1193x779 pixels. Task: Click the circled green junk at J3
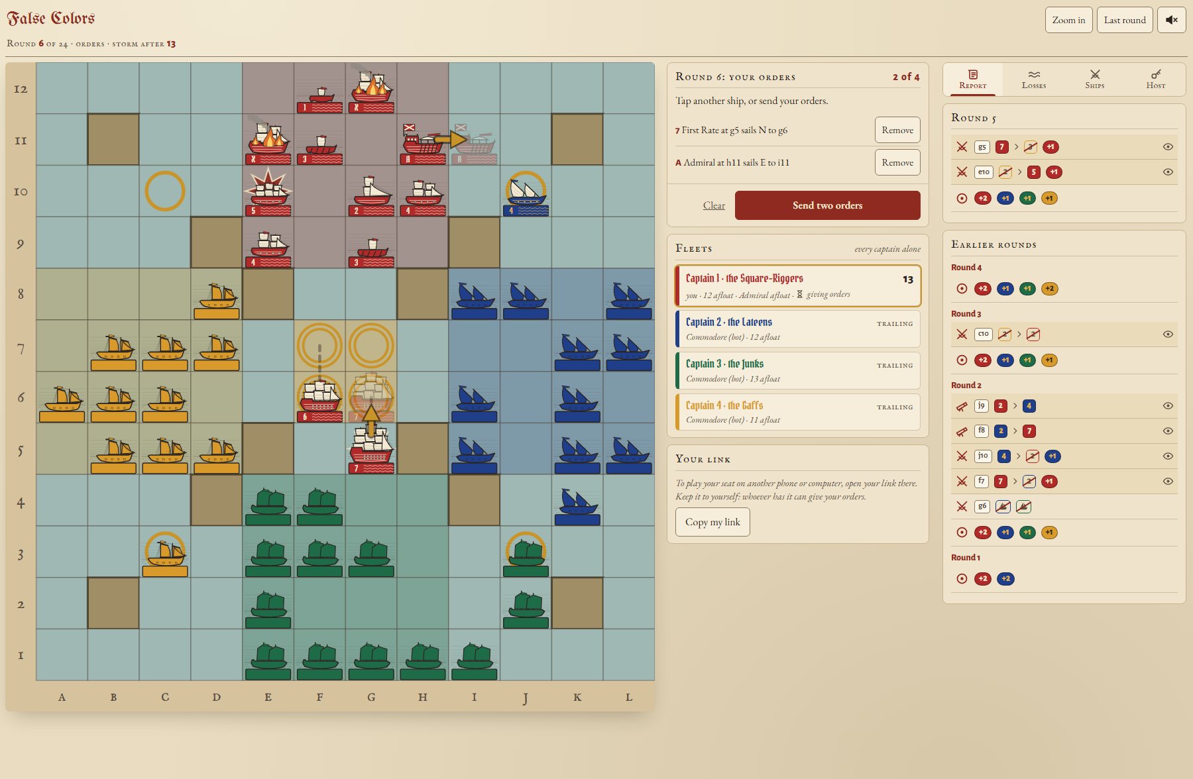(x=526, y=555)
